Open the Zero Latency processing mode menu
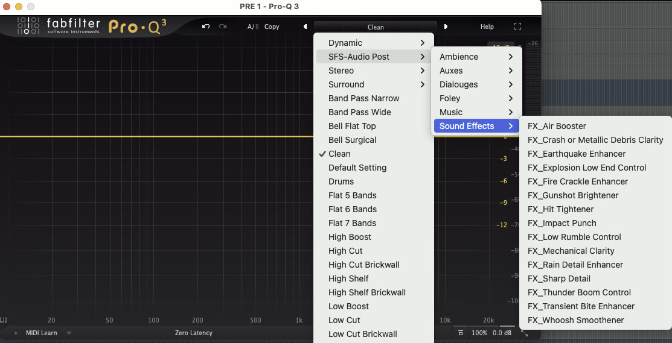Screen dimensions: 672x343 pyautogui.click(x=193, y=333)
